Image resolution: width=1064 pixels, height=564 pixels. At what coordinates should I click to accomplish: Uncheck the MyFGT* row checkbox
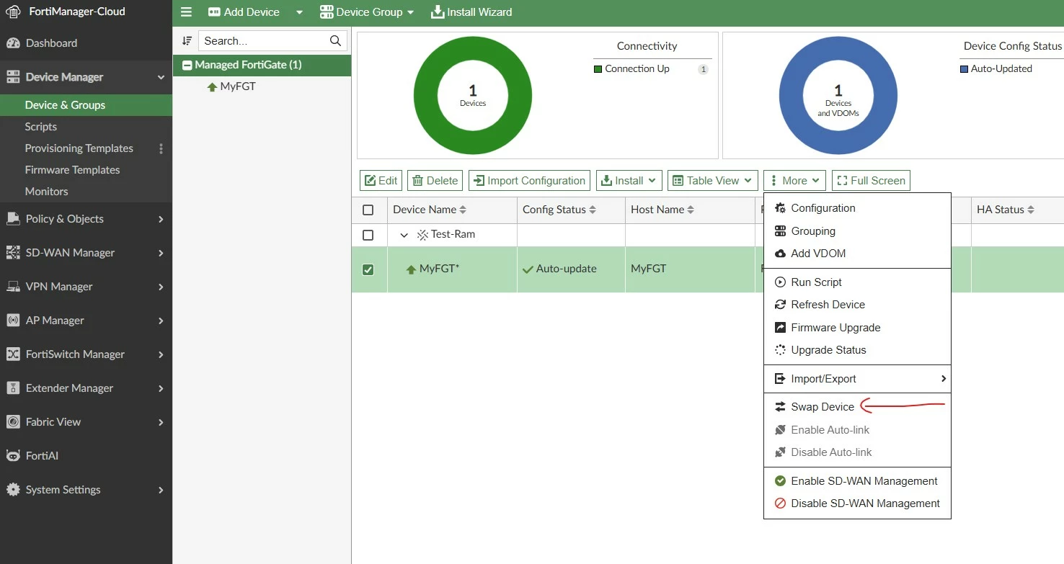[x=368, y=269]
